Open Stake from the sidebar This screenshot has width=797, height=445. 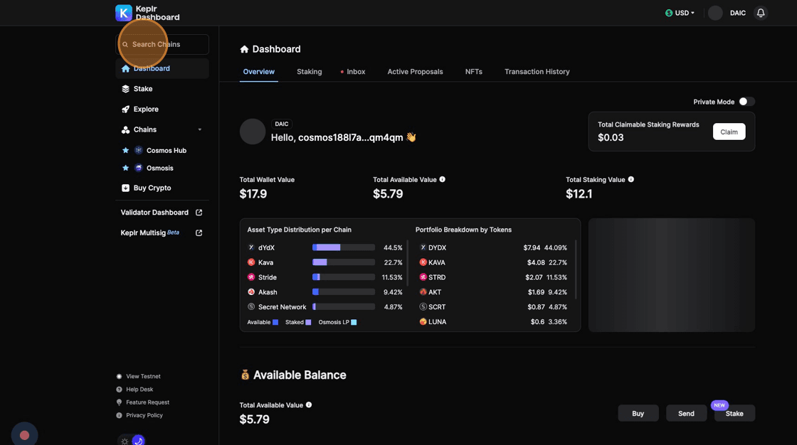click(143, 89)
